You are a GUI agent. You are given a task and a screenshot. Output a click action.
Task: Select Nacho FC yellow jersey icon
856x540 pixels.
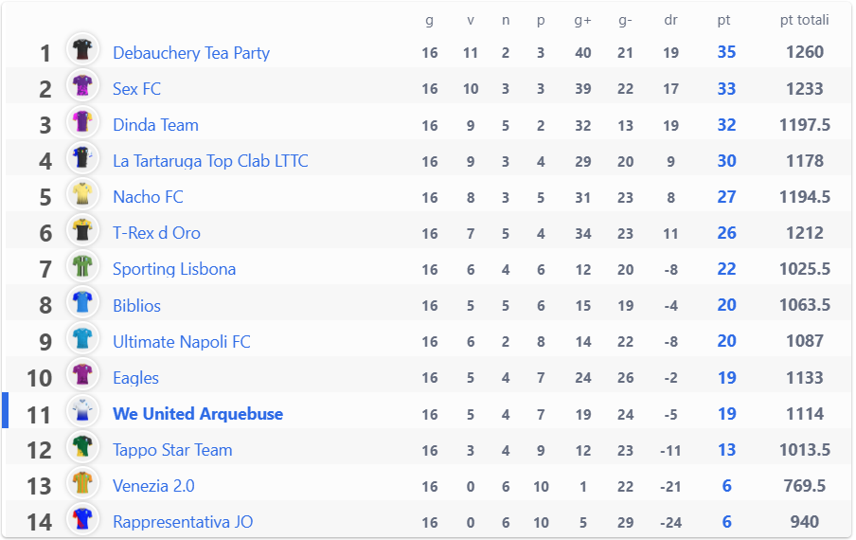(x=82, y=194)
